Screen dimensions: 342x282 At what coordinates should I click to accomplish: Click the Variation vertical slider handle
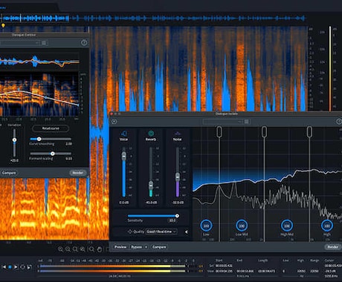point(14,140)
